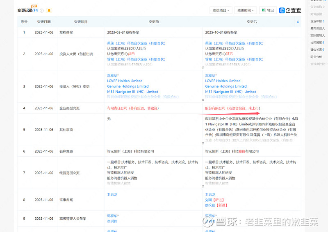Click the info icon beside 变更记录 74
The image size is (328, 232).
tap(42, 11)
